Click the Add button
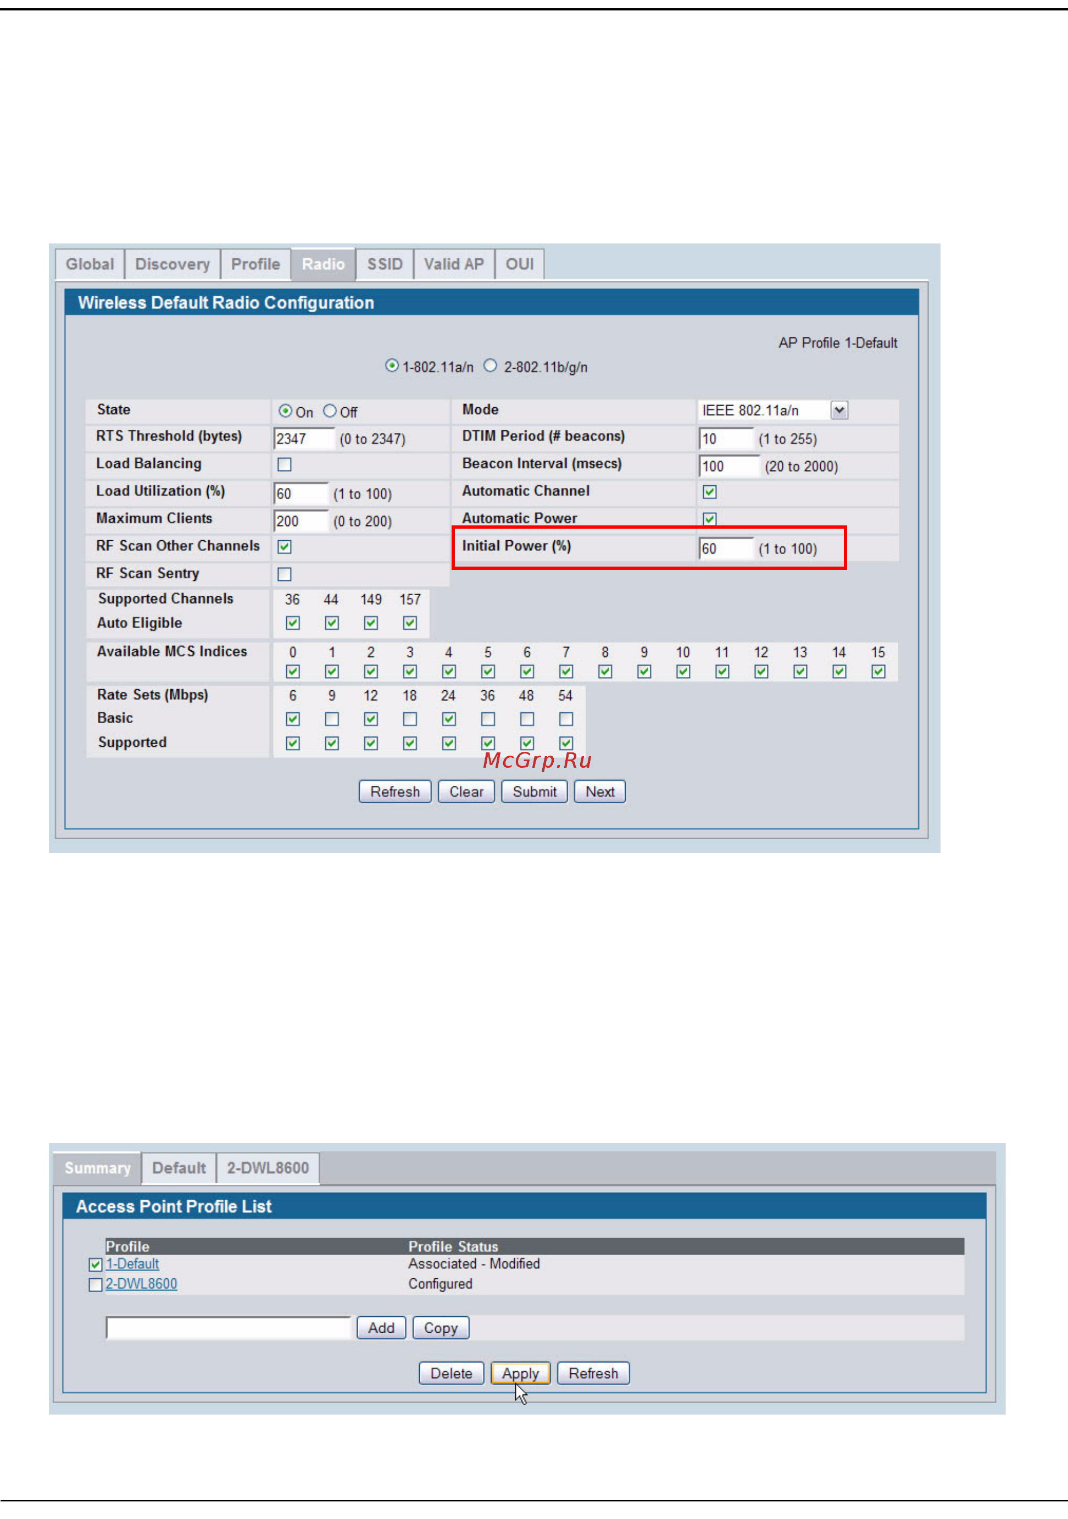The height and width of the screenshot is (1519, 1068). point(381,1328)
